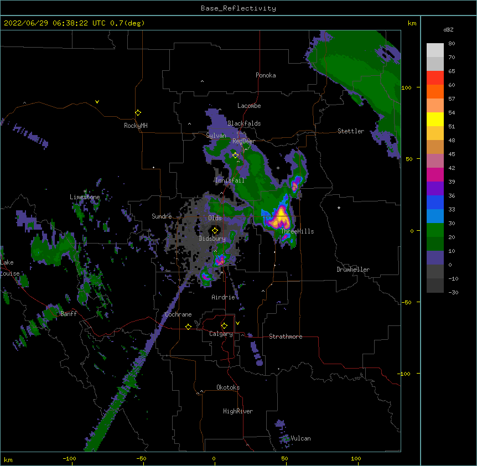
Task: Select the Sundre label
Action: 162,216
